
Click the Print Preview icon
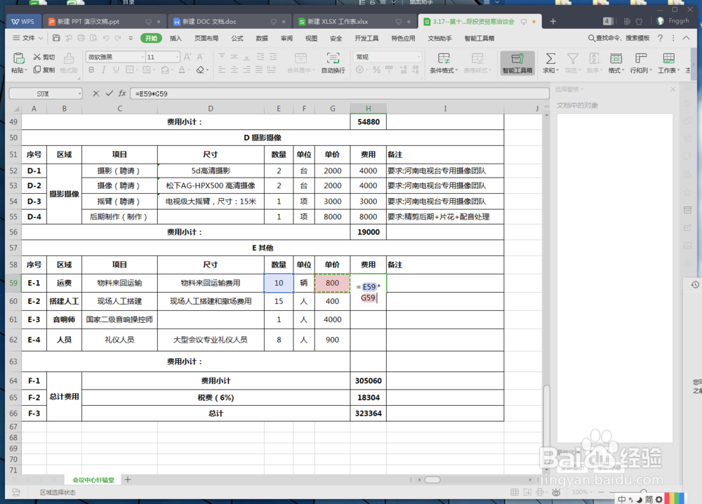[93, 38]
